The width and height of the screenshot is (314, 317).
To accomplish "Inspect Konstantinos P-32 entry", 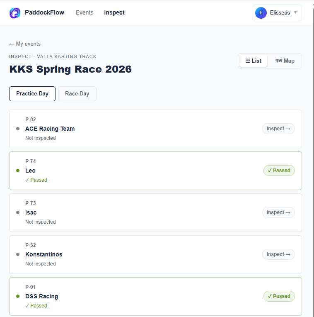I will pos(278,254).
